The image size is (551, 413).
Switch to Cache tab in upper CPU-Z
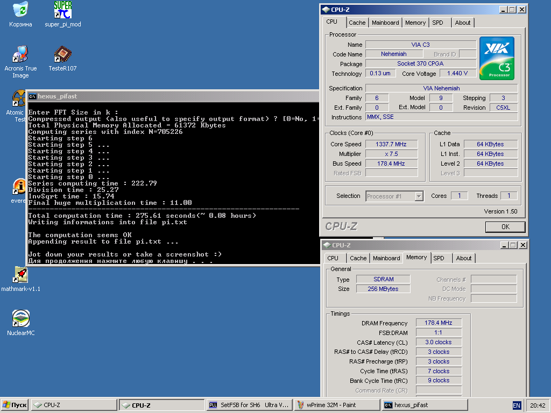357,23
